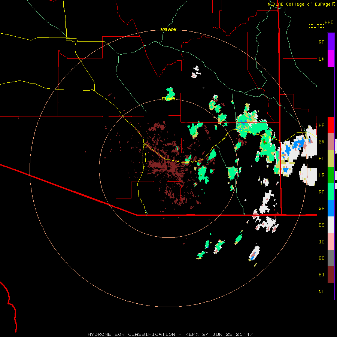This screenshot has width=337, height=337.
Task: Click the UK magenta legend swatch
Action: [331, 59]
